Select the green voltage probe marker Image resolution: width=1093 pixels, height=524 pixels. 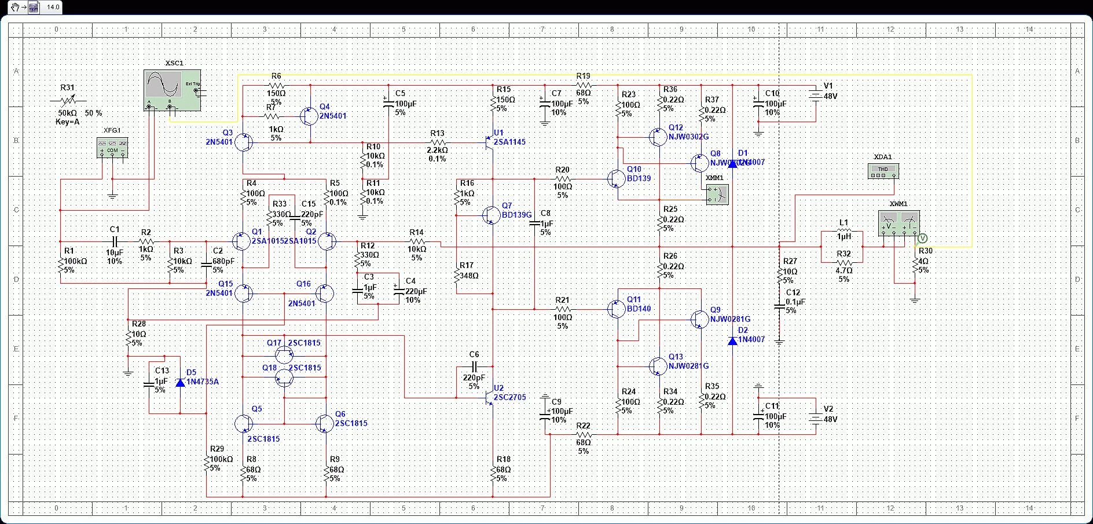coord(923,239)
